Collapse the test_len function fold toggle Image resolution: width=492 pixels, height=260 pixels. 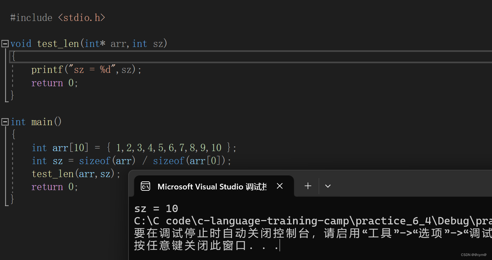pyautogui.click(x=5, y=44)
